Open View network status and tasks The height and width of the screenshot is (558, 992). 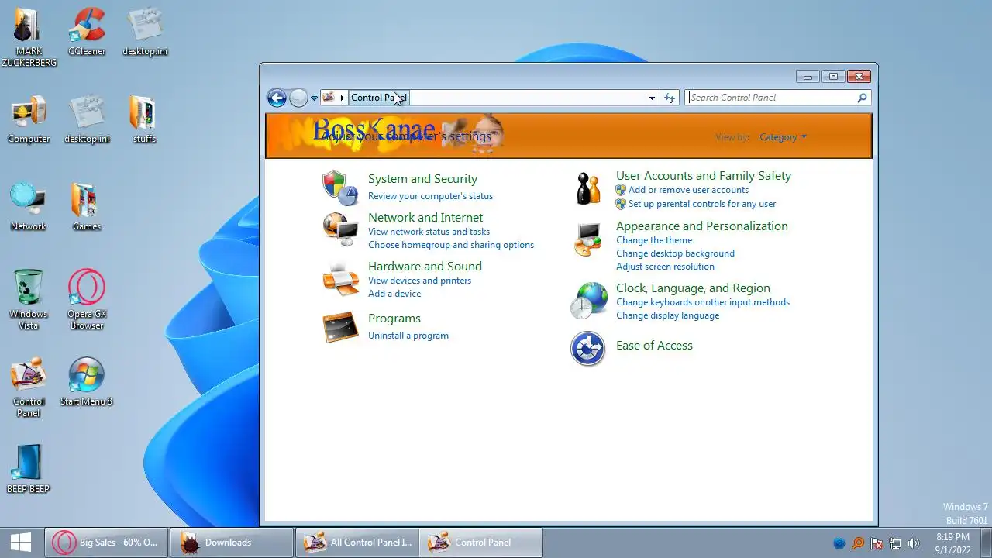tap(429, 232)
